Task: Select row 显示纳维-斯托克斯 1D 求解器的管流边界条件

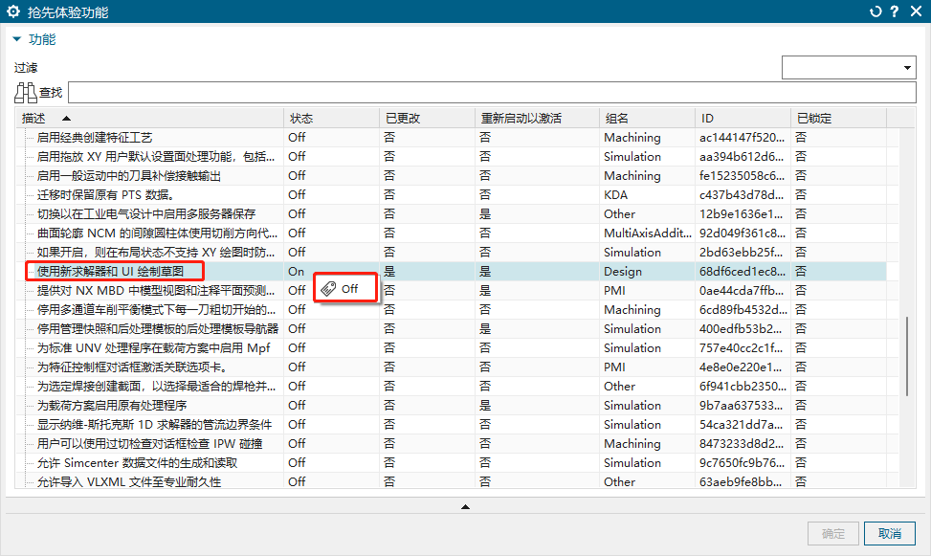Action: (154, 424)
